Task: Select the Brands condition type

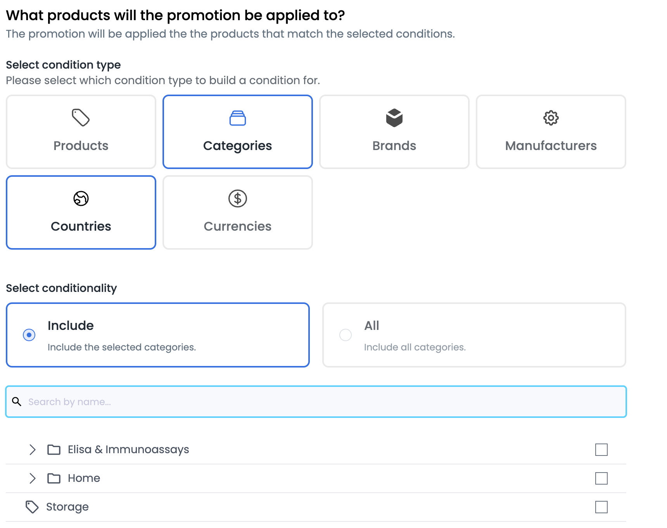Action: [394, 132]
